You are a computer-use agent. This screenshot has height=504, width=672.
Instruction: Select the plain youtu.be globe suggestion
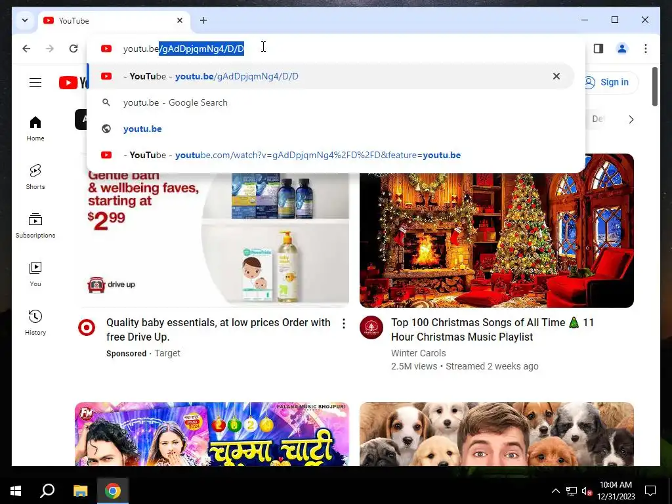[331, 129]
